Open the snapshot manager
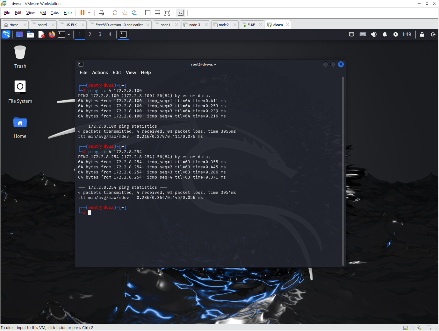 [134, 13]
